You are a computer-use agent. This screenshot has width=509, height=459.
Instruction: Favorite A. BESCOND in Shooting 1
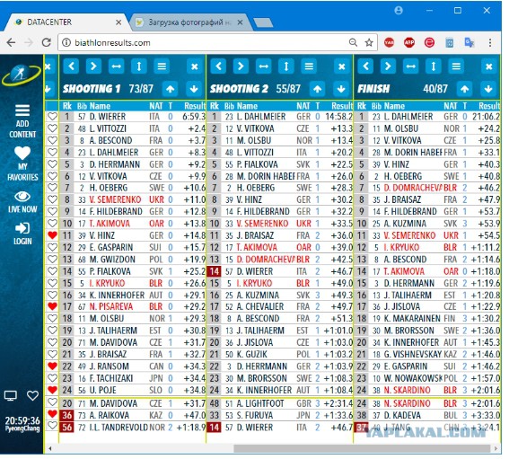tap(52, 140)
